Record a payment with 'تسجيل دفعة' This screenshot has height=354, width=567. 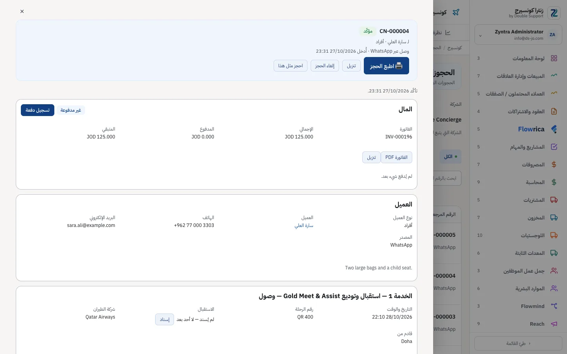pyautogui.click(x=37, y=110)
